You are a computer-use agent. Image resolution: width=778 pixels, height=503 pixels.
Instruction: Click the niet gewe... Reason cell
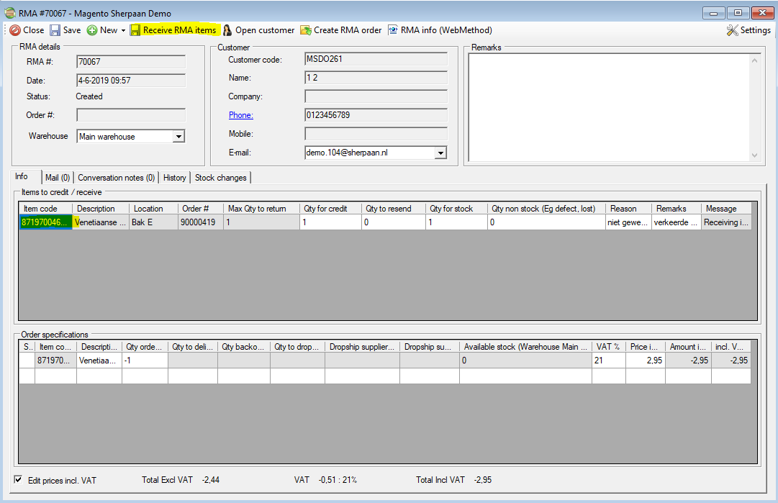click(628, 222)
